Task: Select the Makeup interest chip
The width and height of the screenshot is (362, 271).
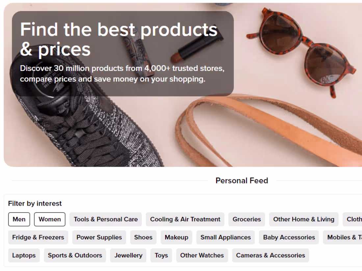Action: (x=176, y=237)
